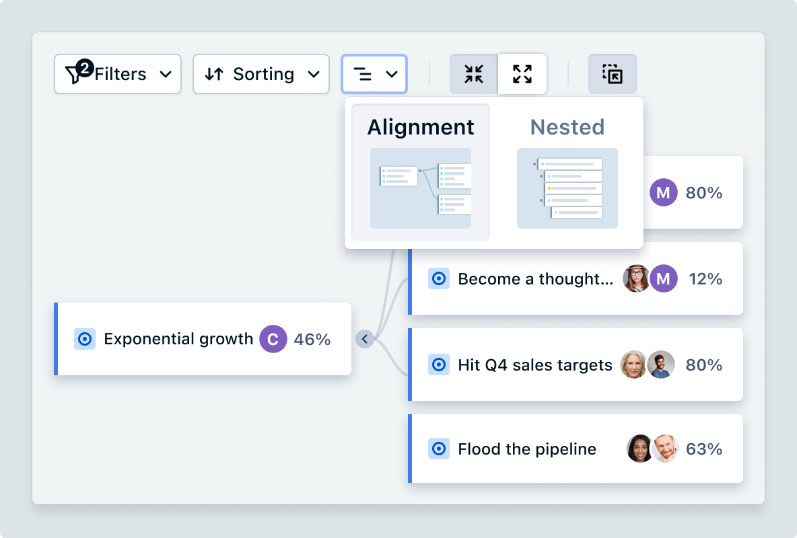Screen dimensions: 797x538
Task: Open the Exponential growth objective
Action: point(178,339)
